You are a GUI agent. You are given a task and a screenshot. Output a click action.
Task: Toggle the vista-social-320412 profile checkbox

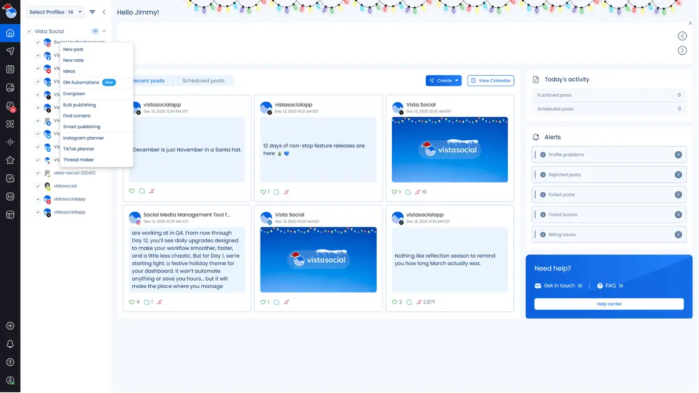point(37,173)
